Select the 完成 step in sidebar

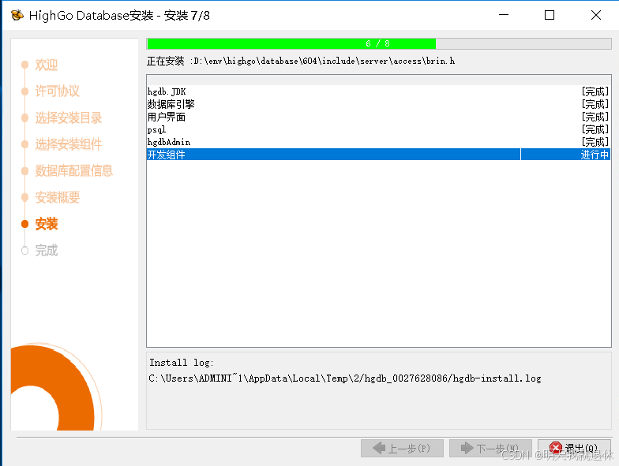(x=46, y=251)
